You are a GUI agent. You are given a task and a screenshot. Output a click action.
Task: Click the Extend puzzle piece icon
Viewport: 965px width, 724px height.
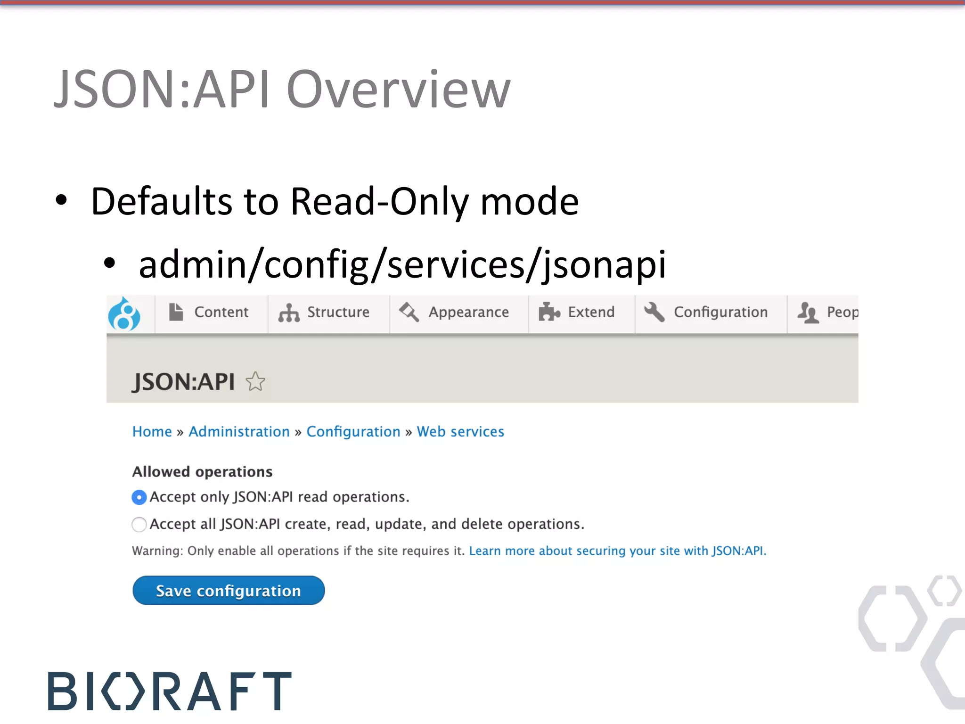point(549,312)
